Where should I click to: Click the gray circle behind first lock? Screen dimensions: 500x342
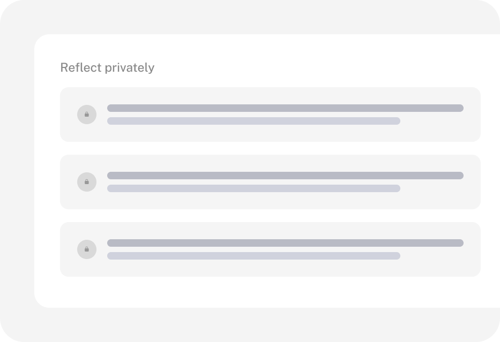click(x=87, y=115)
